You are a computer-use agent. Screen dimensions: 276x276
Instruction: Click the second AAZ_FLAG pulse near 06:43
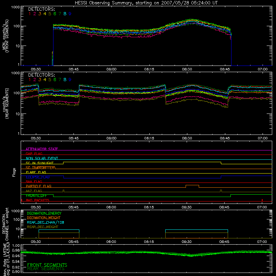click(221, 191)
